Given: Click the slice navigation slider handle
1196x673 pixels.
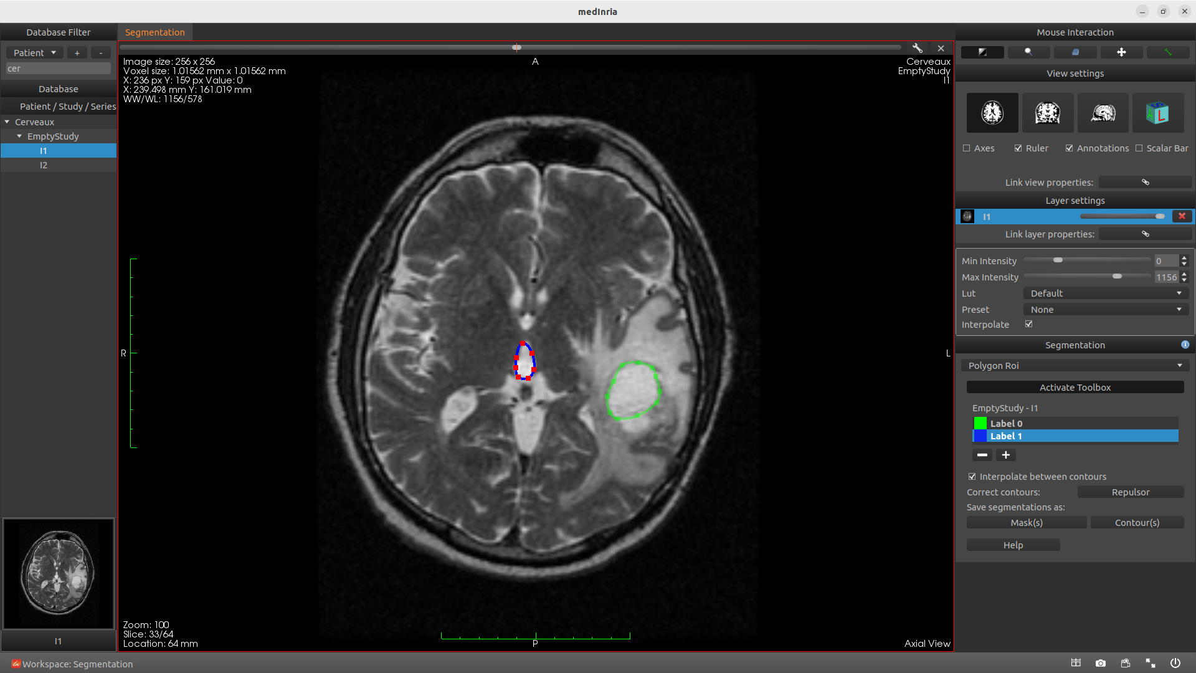Looking at the screenshot, I should [x=516, y=47].
